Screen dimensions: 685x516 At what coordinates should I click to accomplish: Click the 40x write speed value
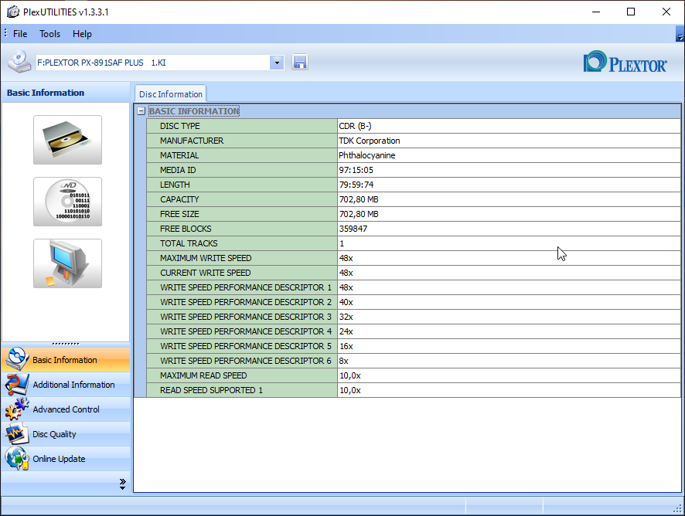tap(346, 302)
